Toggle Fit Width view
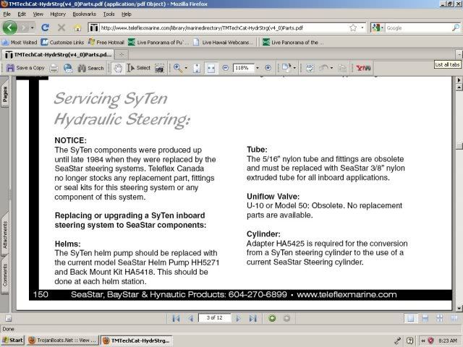Image resolution: width=463 pixels, height=347 pixels. [x=211, y=68]
